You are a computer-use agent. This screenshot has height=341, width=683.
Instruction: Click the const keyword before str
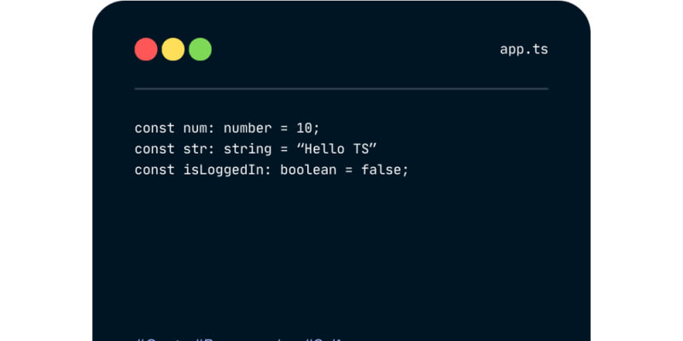[155, 149]
